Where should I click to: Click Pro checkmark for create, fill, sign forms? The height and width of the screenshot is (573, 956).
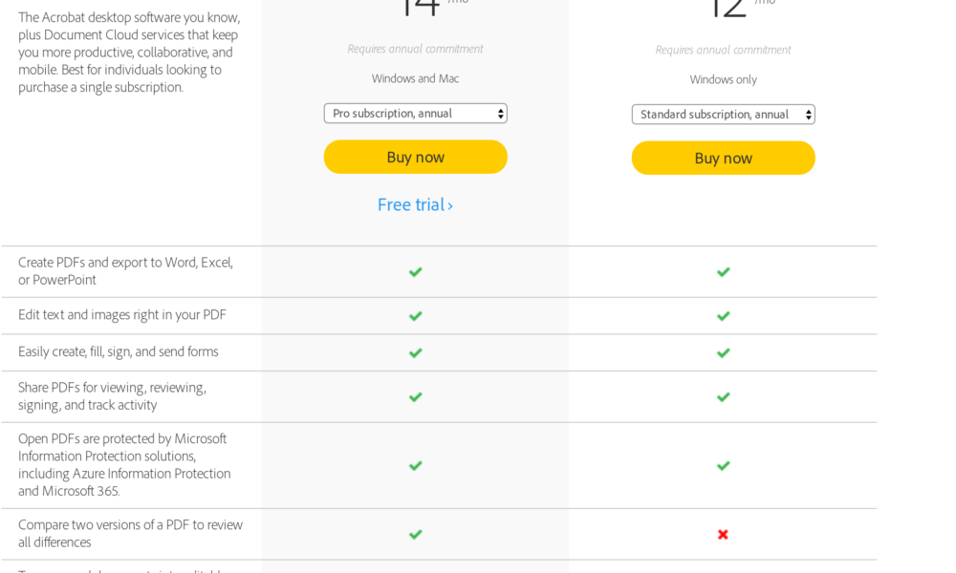tap(415, 353)
